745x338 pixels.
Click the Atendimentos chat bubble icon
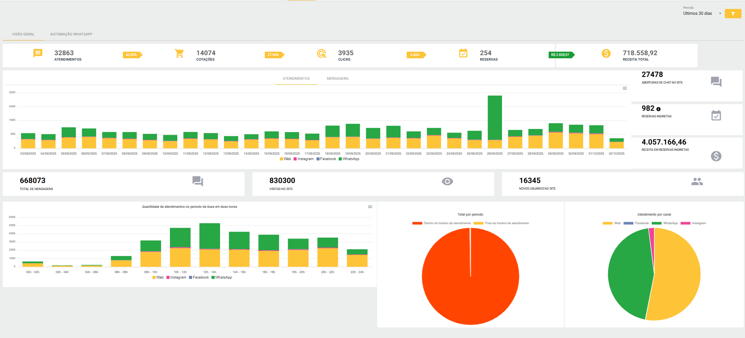(x=38, y=53)
